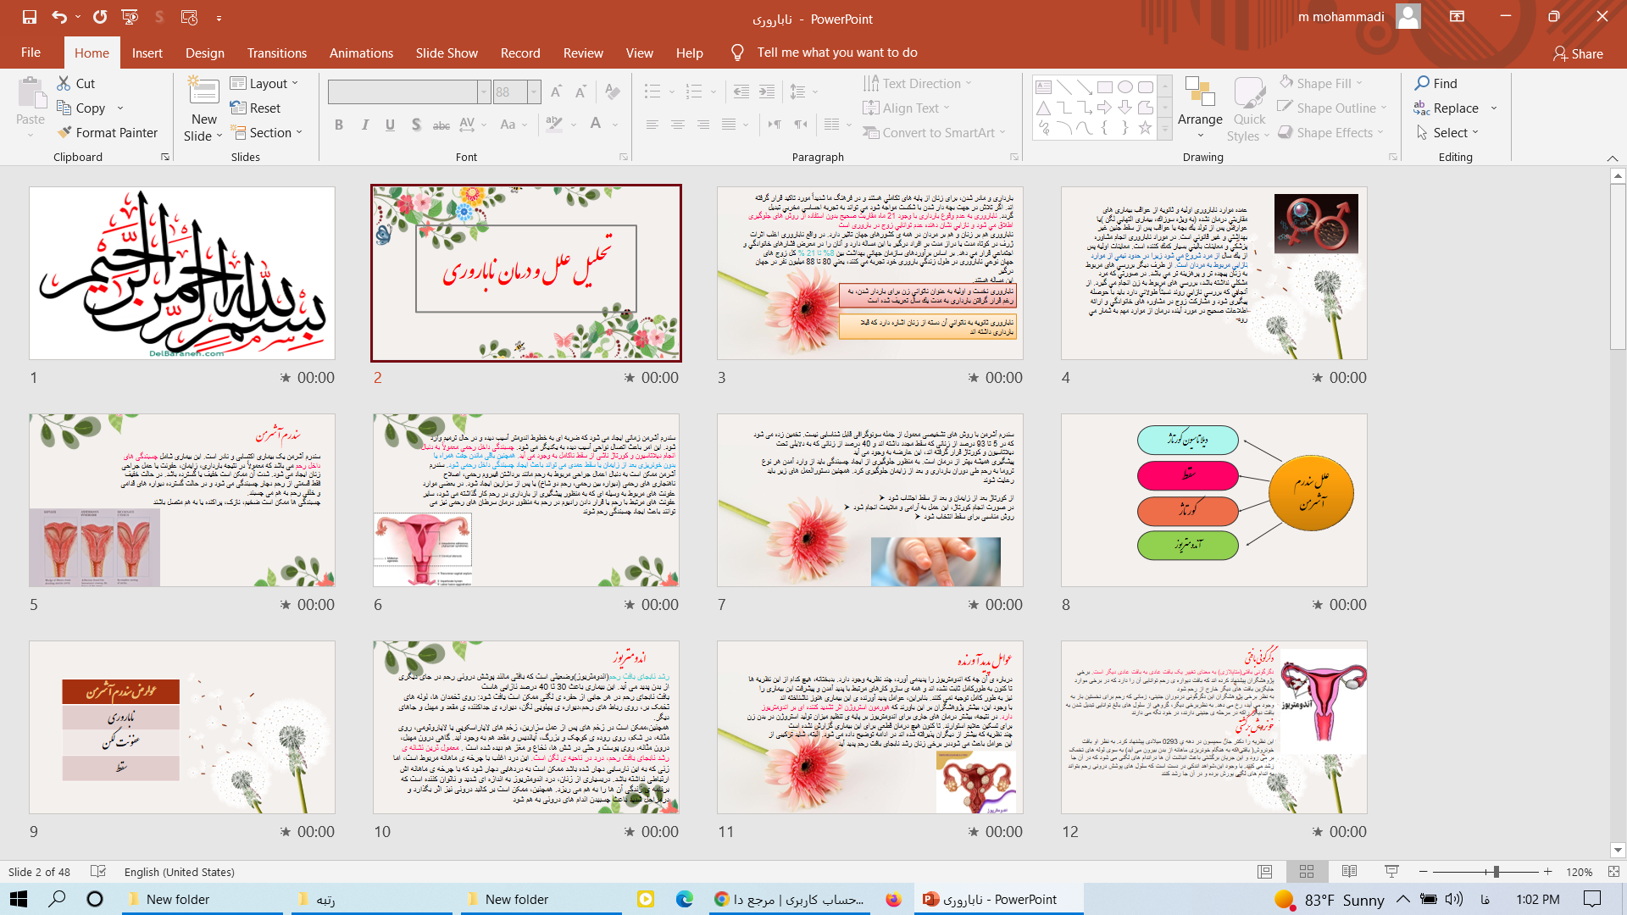Select slide 8 thumbnail with diagram

tap(1213, 500)
